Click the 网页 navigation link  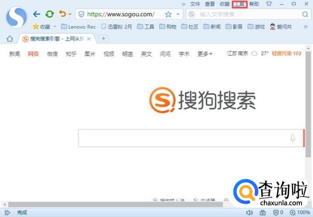click(34, 54)
